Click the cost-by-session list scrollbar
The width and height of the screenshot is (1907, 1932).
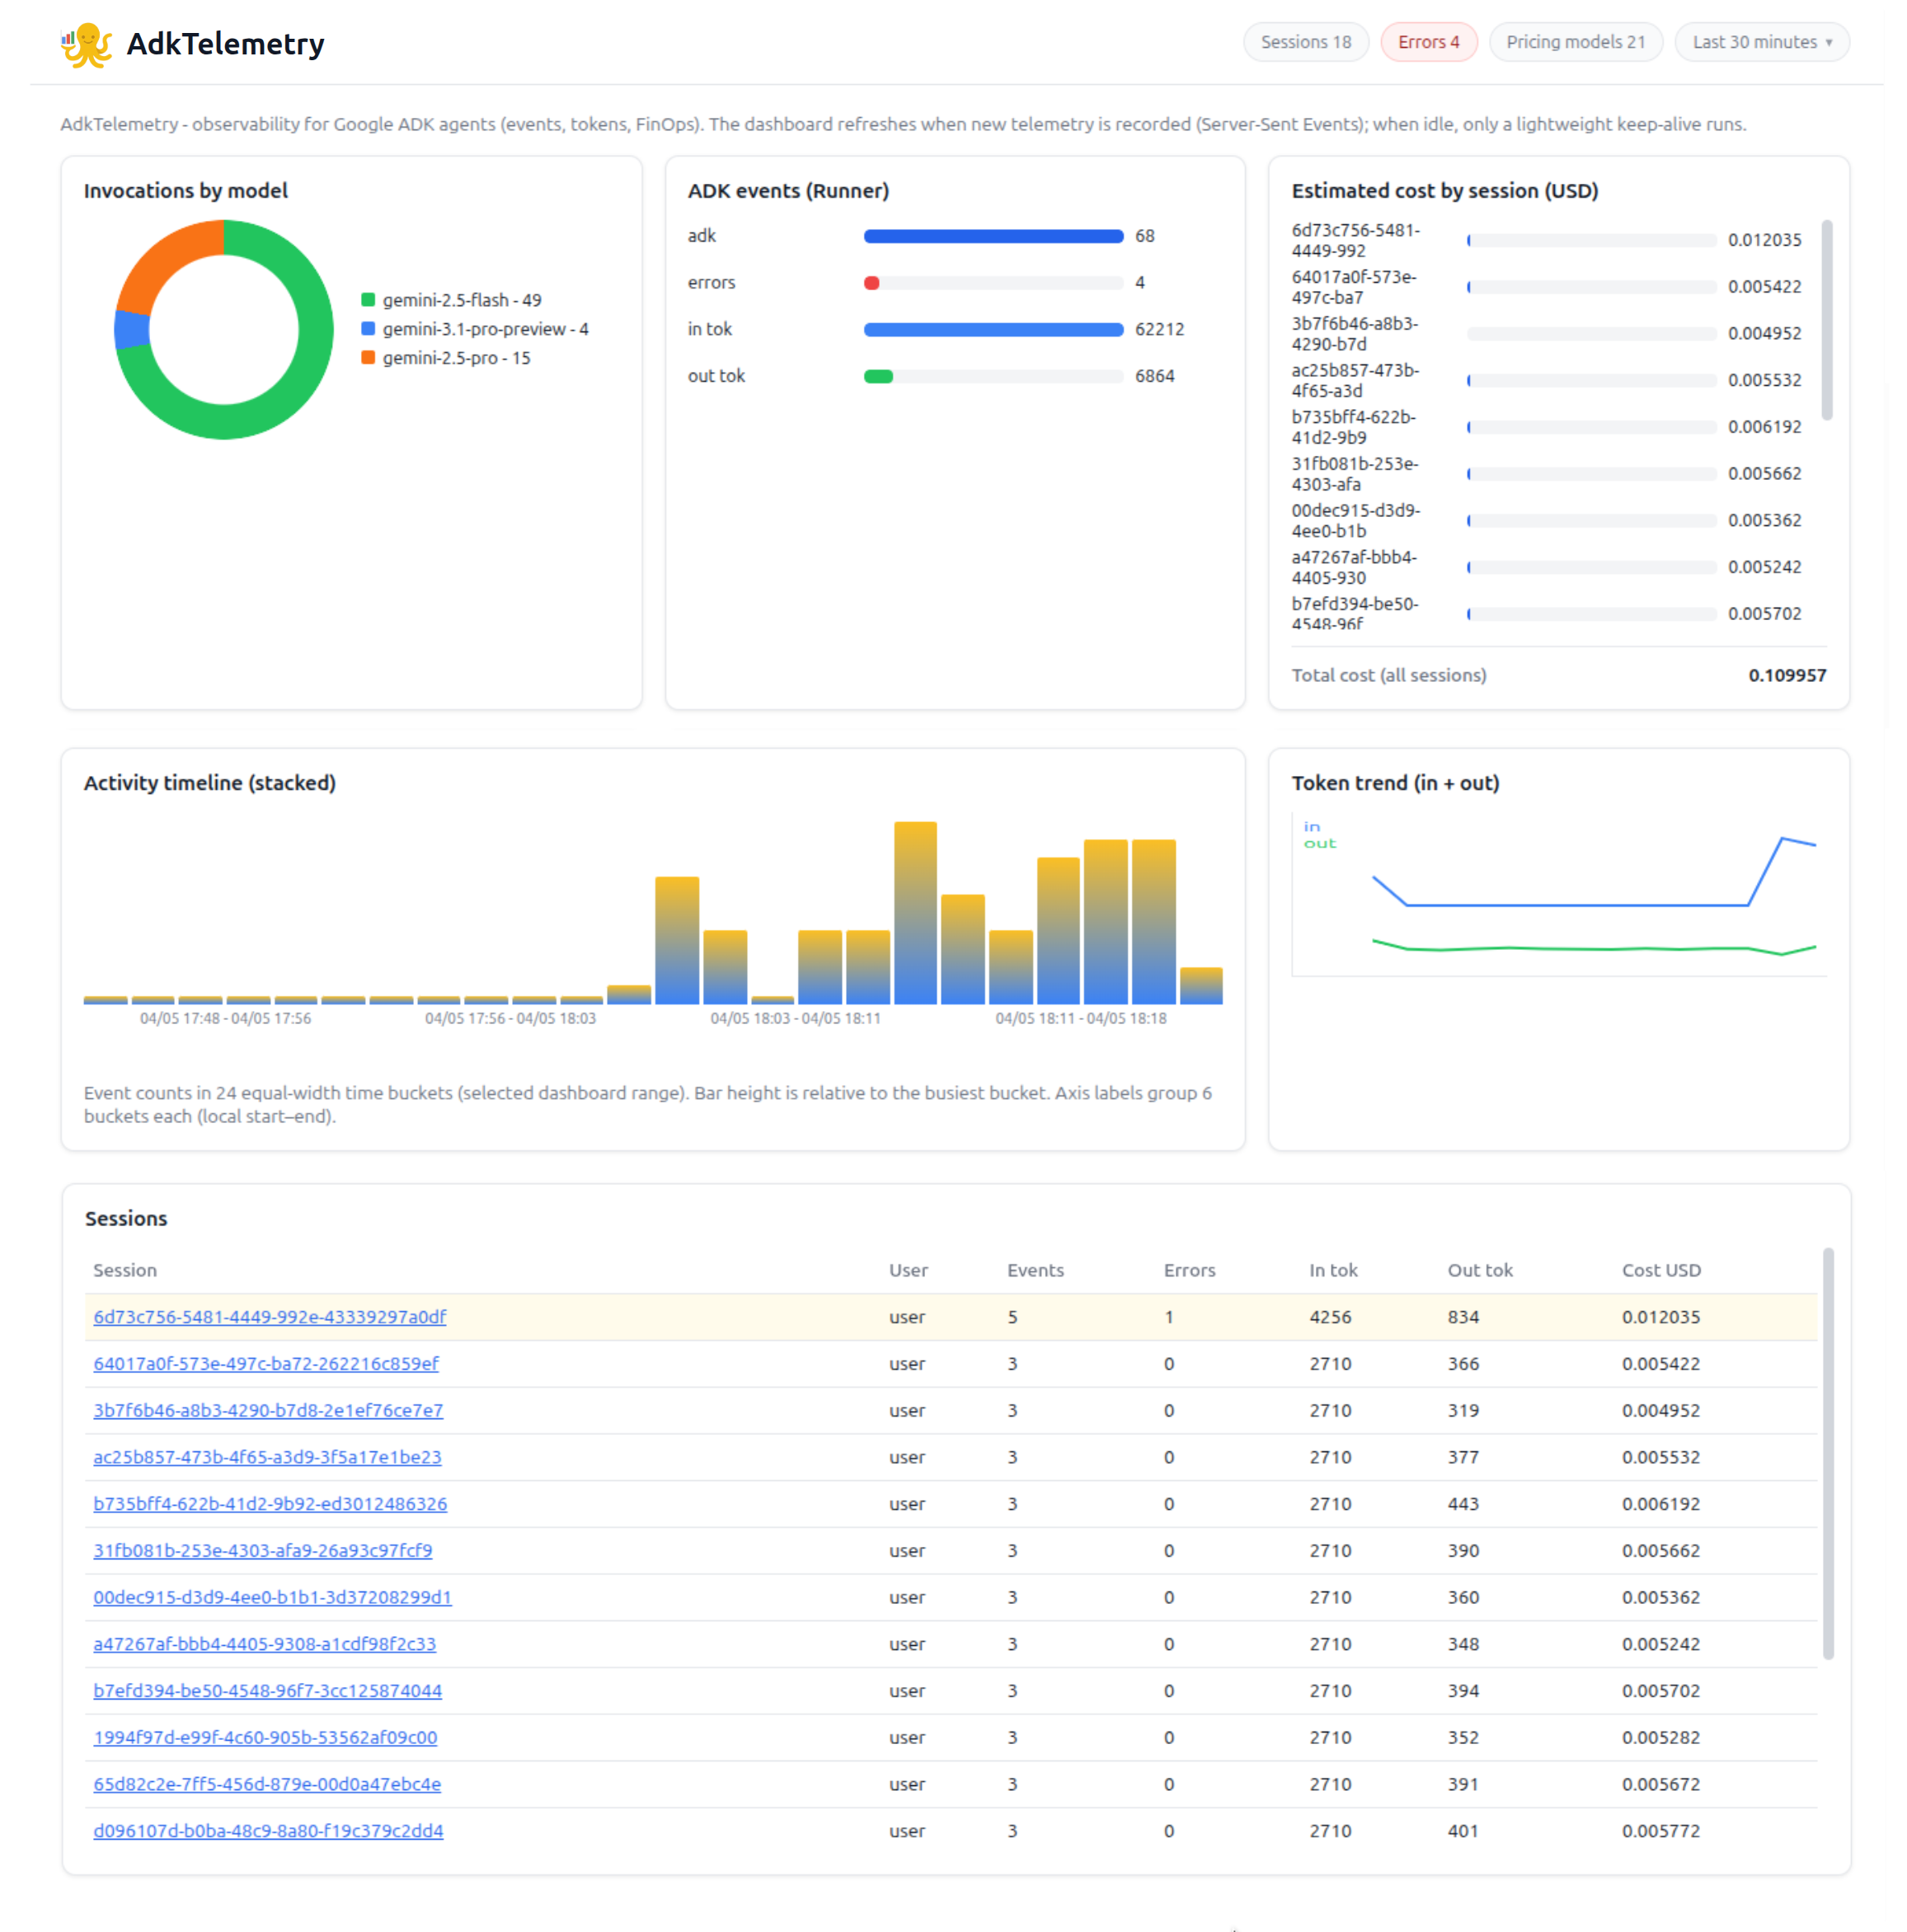1826,320
